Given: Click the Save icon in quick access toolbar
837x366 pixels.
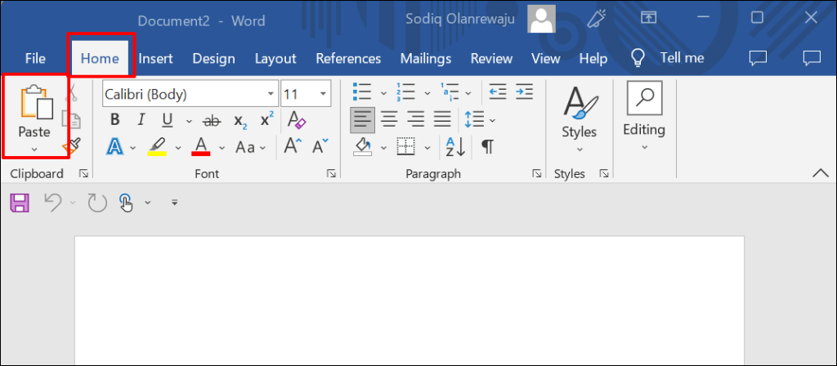Looking at the screenshot, I should tap(18, 203).
